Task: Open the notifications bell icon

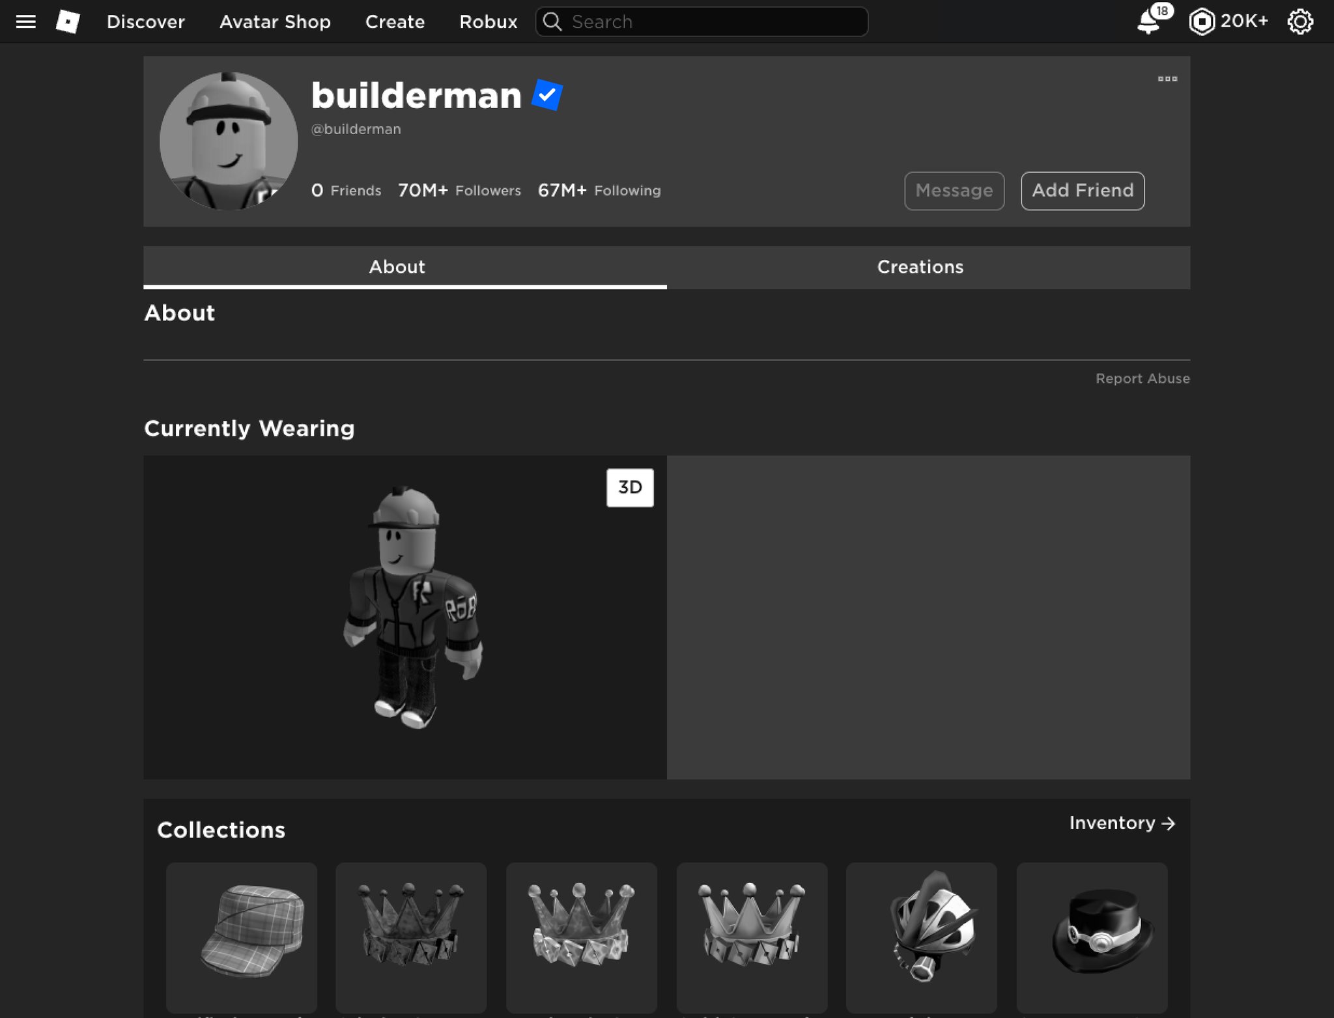Action: [1149, 21]
